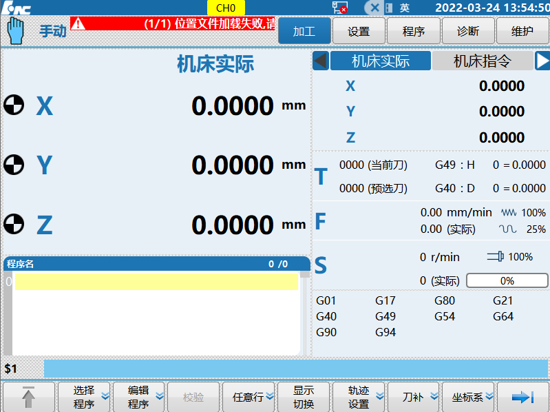Click the $1 command input field
Screen dimensions: 550x412
[x=296, y=369]
